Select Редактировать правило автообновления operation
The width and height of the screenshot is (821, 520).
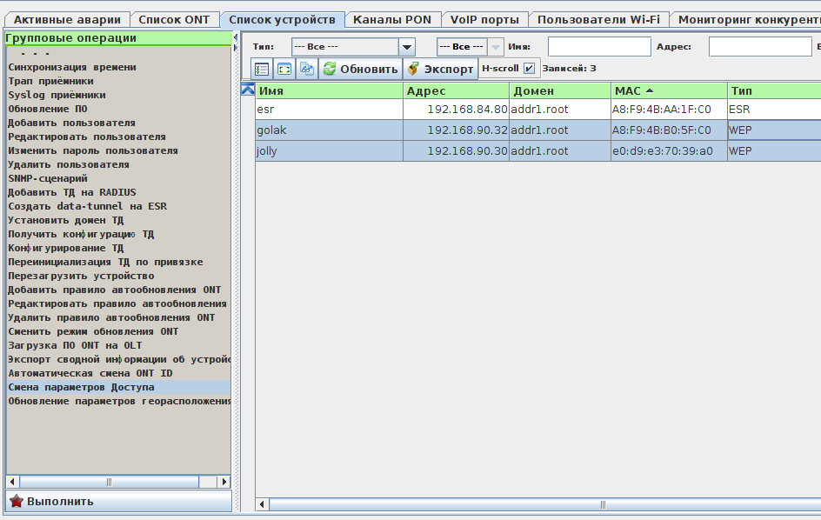pyautogui.click(x=119, y=303)
